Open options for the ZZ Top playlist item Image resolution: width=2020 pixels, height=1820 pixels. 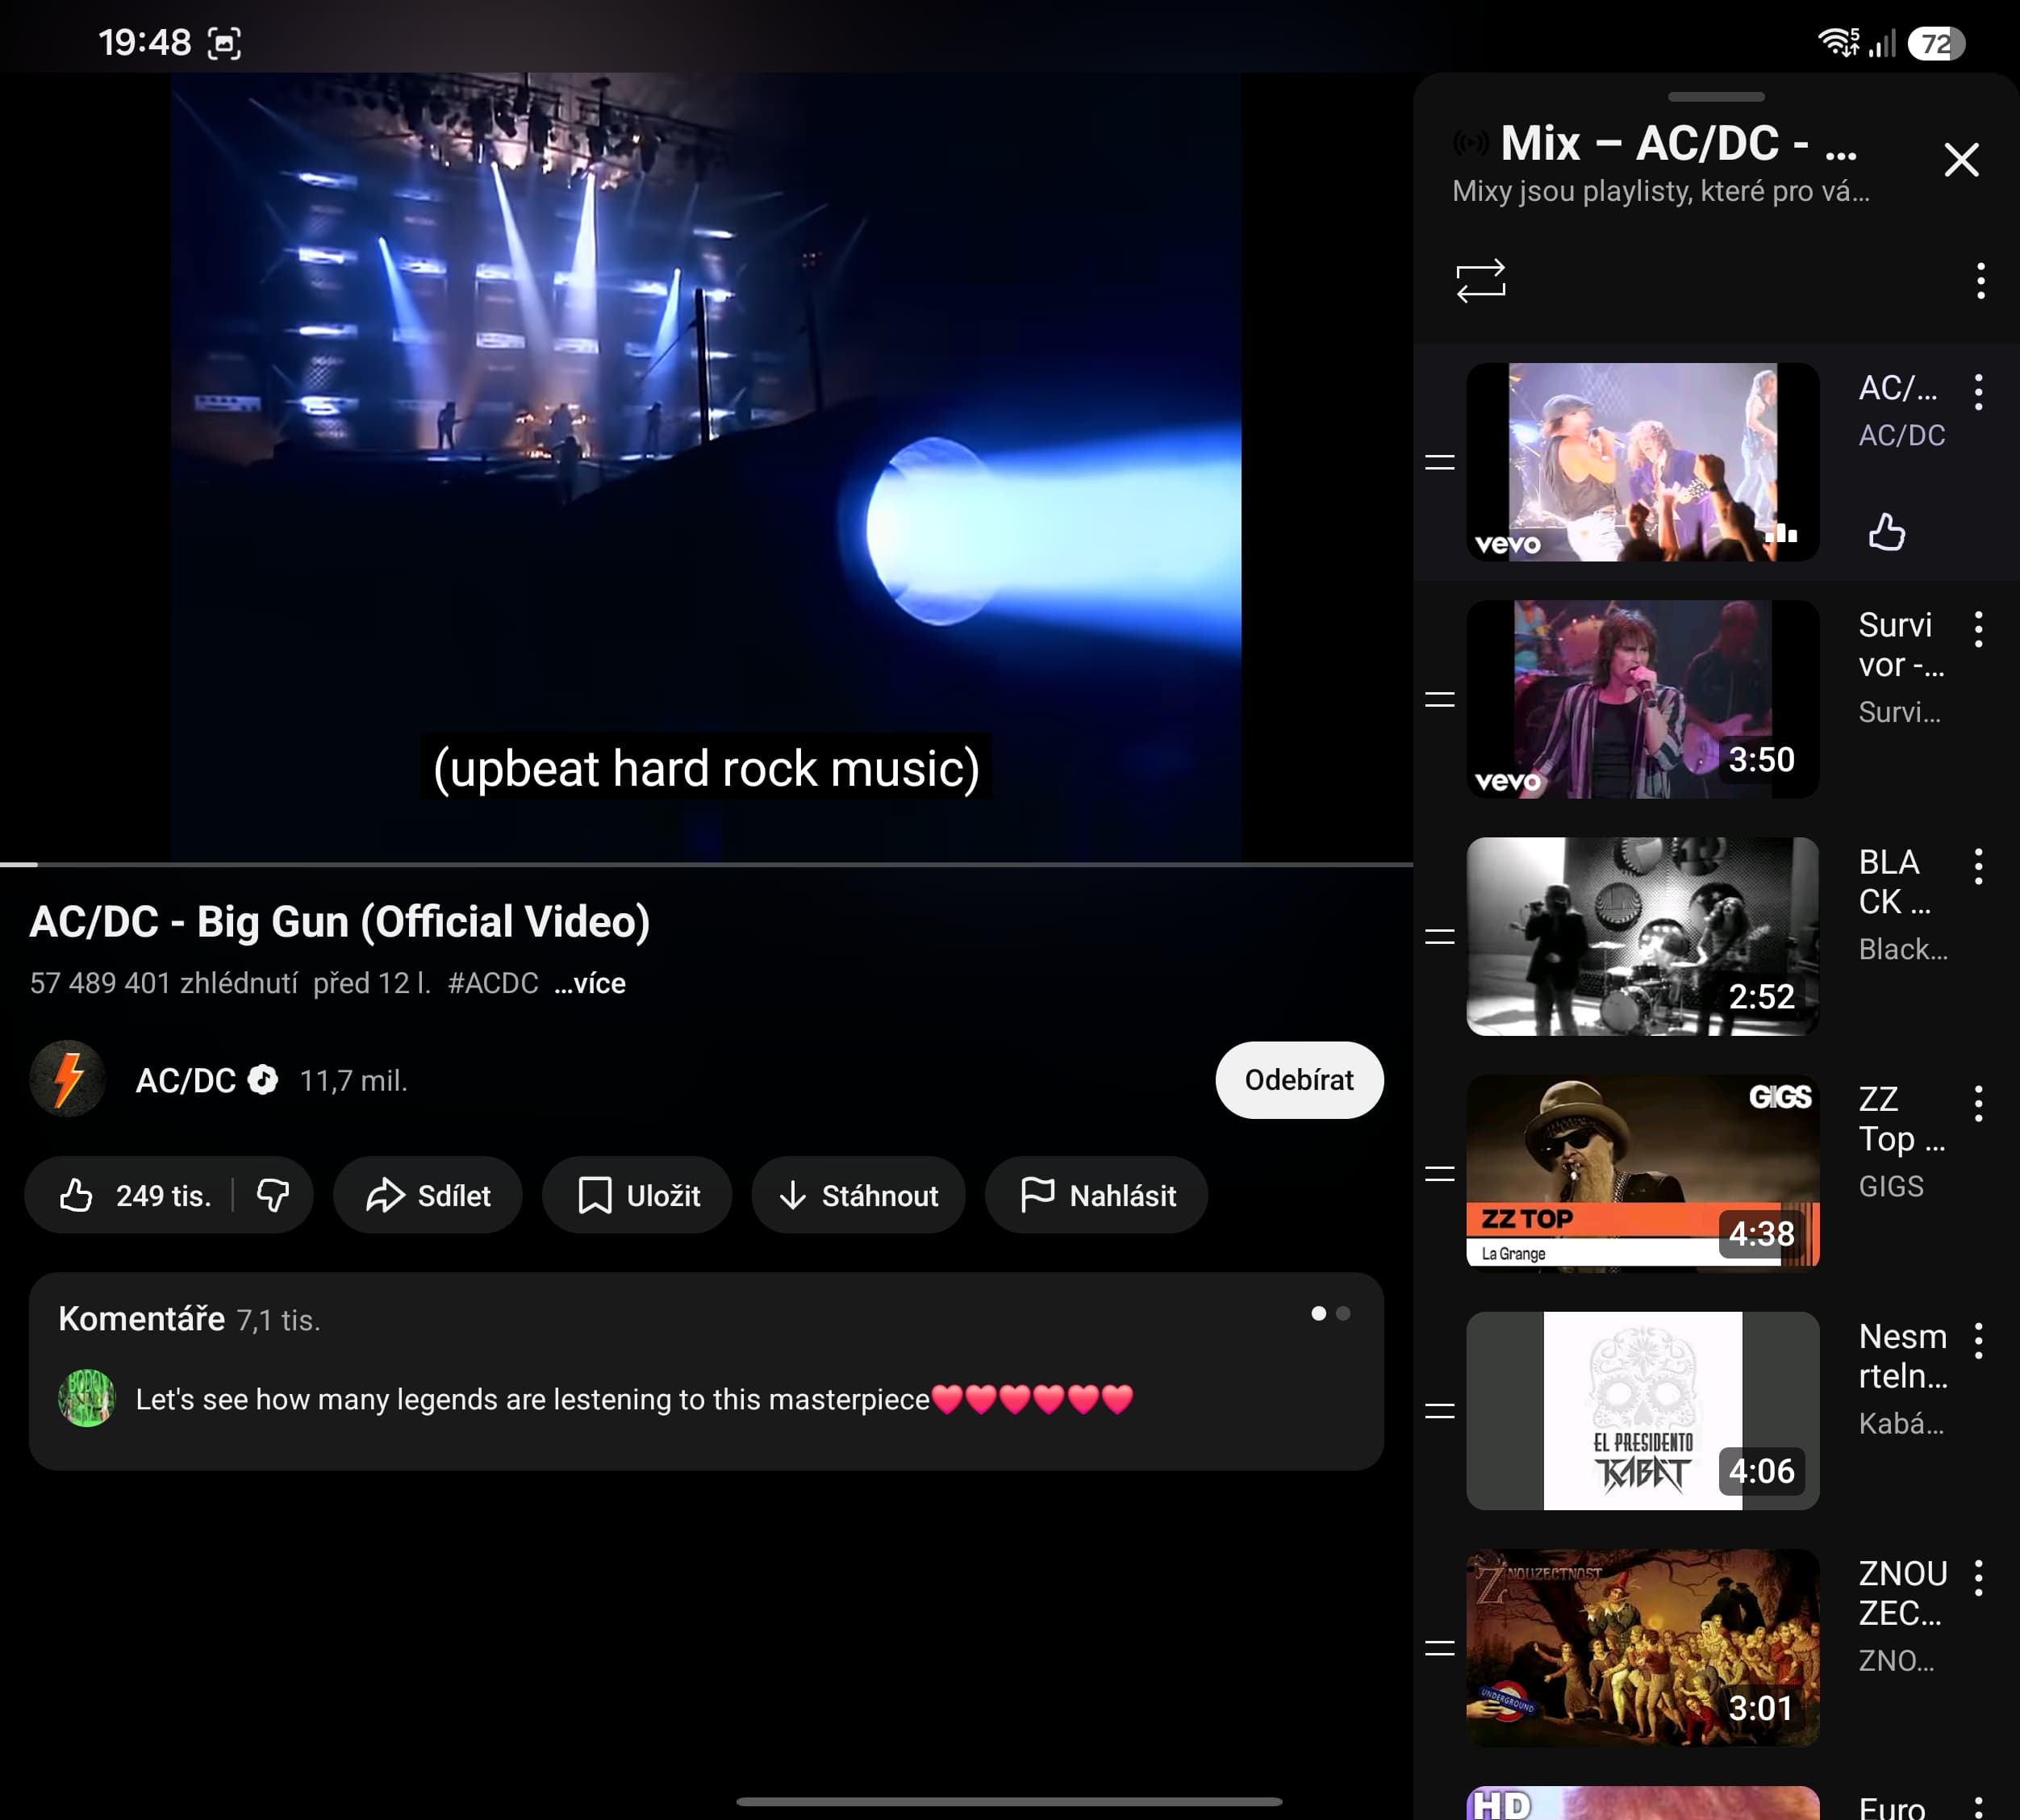1978,1103
